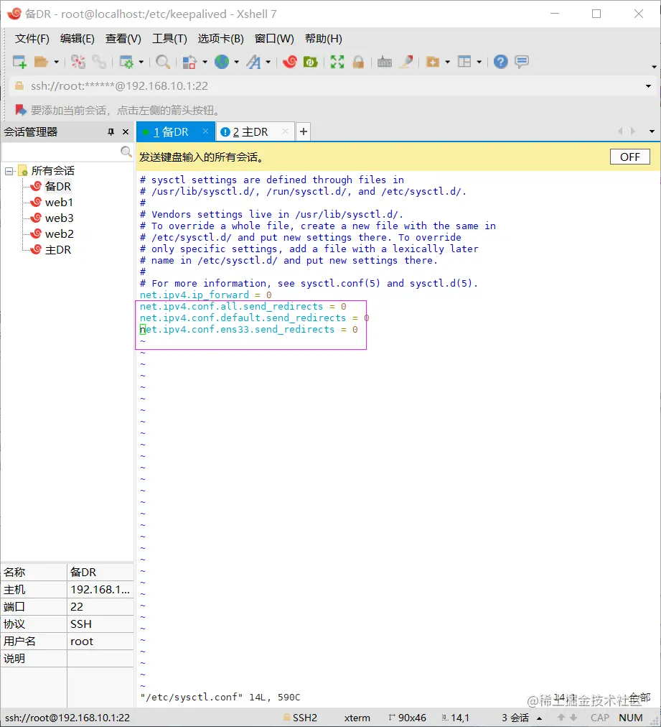This screenshot has height=727, width=661.
Task: Toggle pin on session manager panel
Action: pos(111,132)
